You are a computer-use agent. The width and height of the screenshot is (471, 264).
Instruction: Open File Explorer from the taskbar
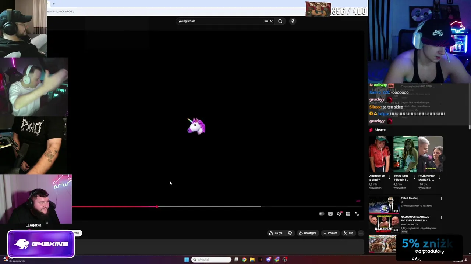point(252,260)
